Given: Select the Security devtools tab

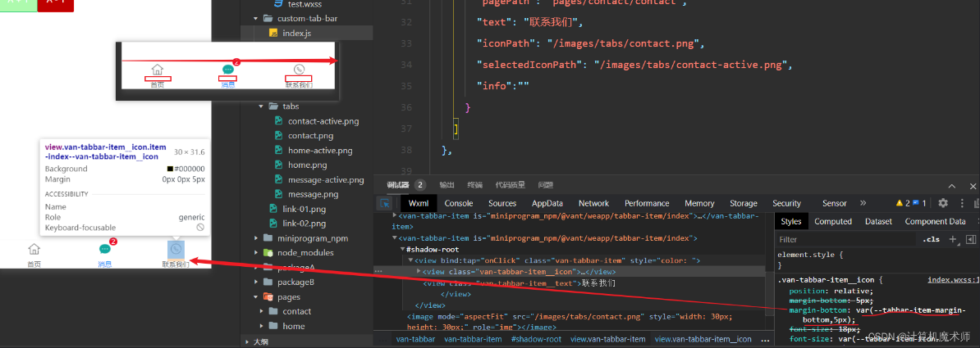Looking at the screenshot, I should (x=786, y=203).
